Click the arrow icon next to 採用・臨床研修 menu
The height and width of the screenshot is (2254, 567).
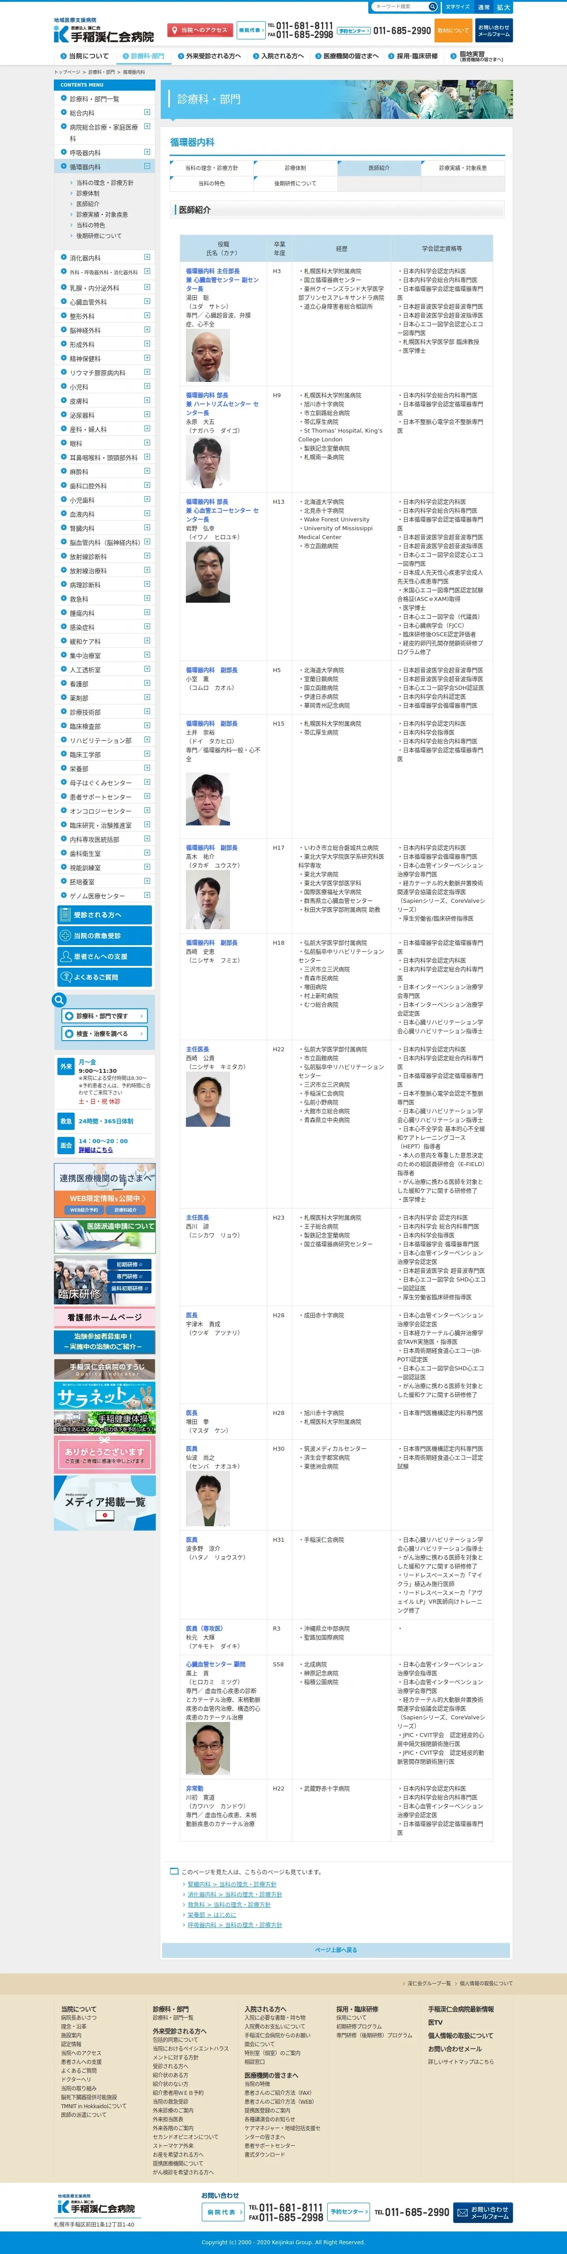(391, 56)
